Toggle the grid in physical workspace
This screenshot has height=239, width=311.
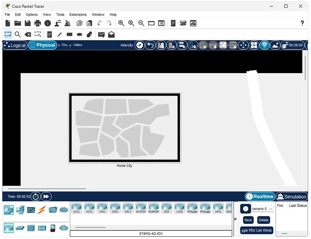click(254, 45)
